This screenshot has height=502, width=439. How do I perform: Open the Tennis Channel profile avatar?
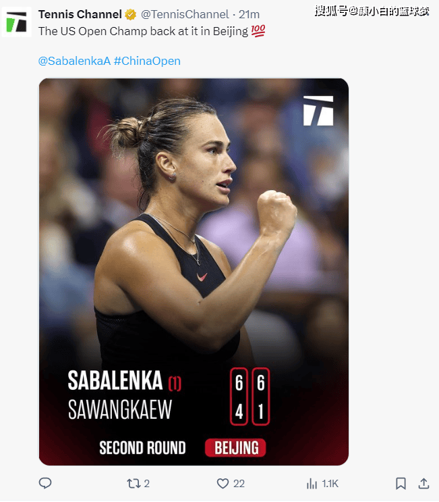coord(17,22)
